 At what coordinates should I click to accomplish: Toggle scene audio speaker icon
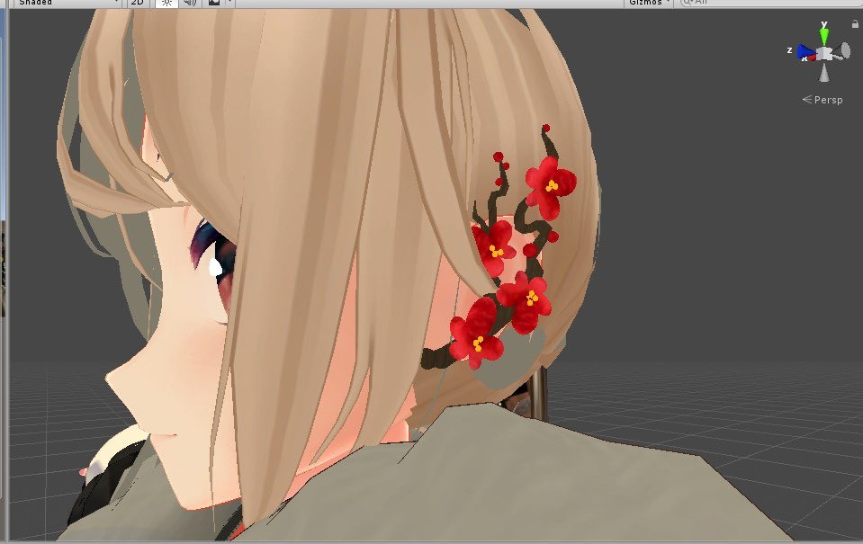191,3
